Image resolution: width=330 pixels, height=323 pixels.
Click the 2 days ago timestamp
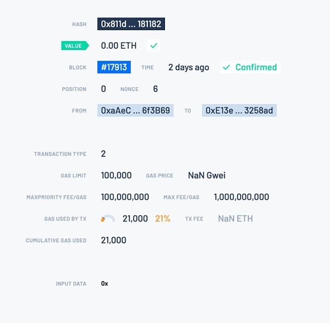tap(189, 67)
